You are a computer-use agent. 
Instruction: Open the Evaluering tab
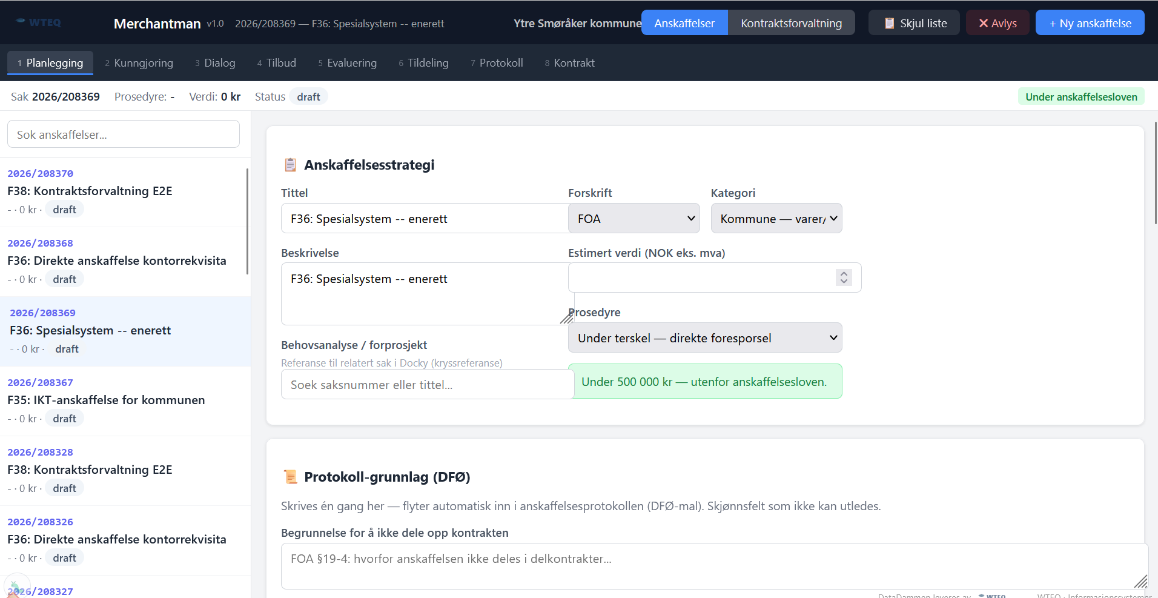347,63
